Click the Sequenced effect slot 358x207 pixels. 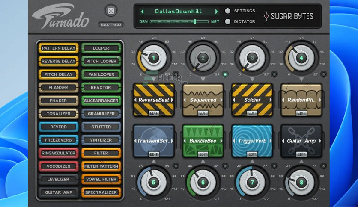(x=203, y=100)
